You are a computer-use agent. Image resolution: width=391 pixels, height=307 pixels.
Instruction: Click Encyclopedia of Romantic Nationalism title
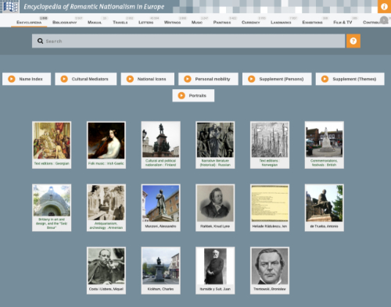click(94, 6)
